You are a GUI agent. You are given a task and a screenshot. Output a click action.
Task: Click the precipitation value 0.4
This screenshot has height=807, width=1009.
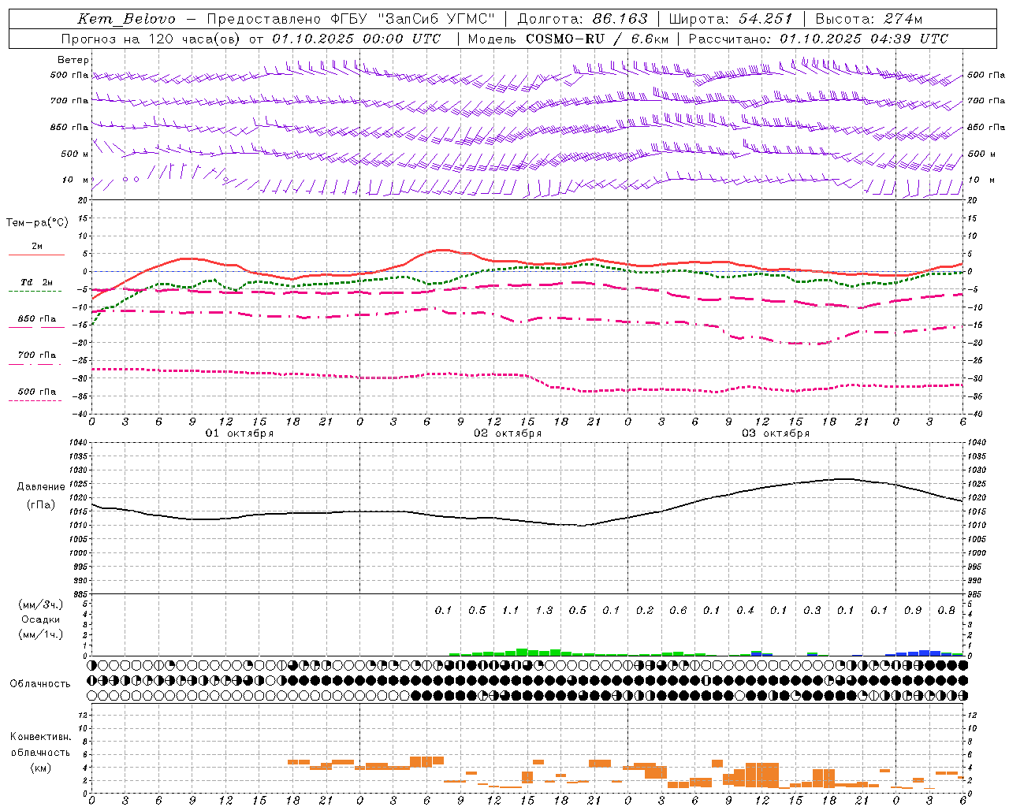pyautogui.click(x=745, y=611)
